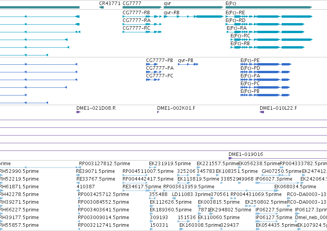Select transcript CG7777-RA
This screenshot has width=327, height=231.
coord(136,20)
